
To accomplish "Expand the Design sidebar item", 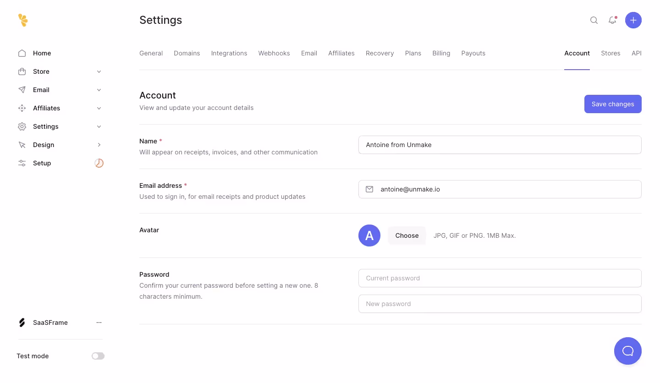I will pyautogui.click(x=99, y=145).
